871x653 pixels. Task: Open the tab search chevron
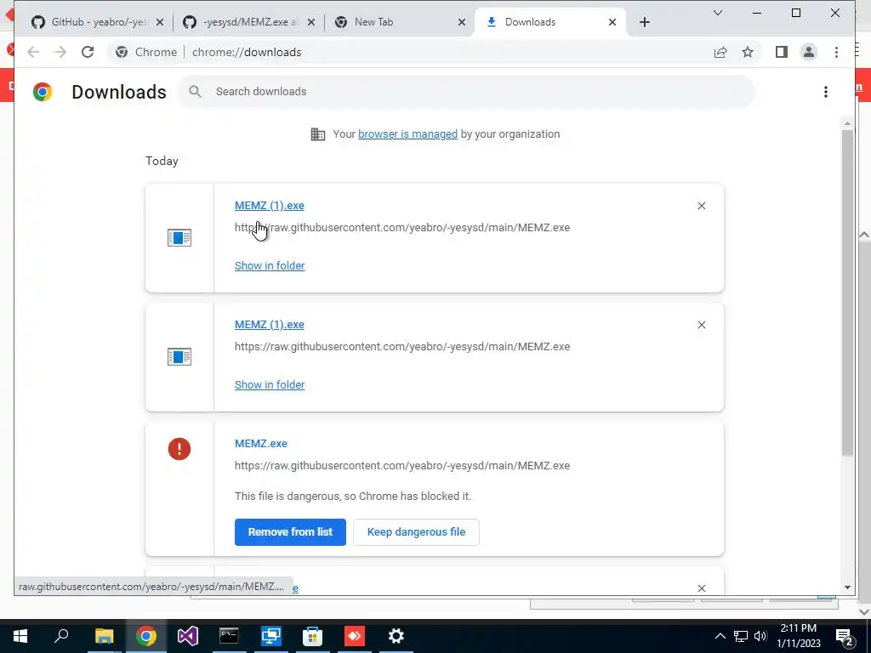[718, 13]
